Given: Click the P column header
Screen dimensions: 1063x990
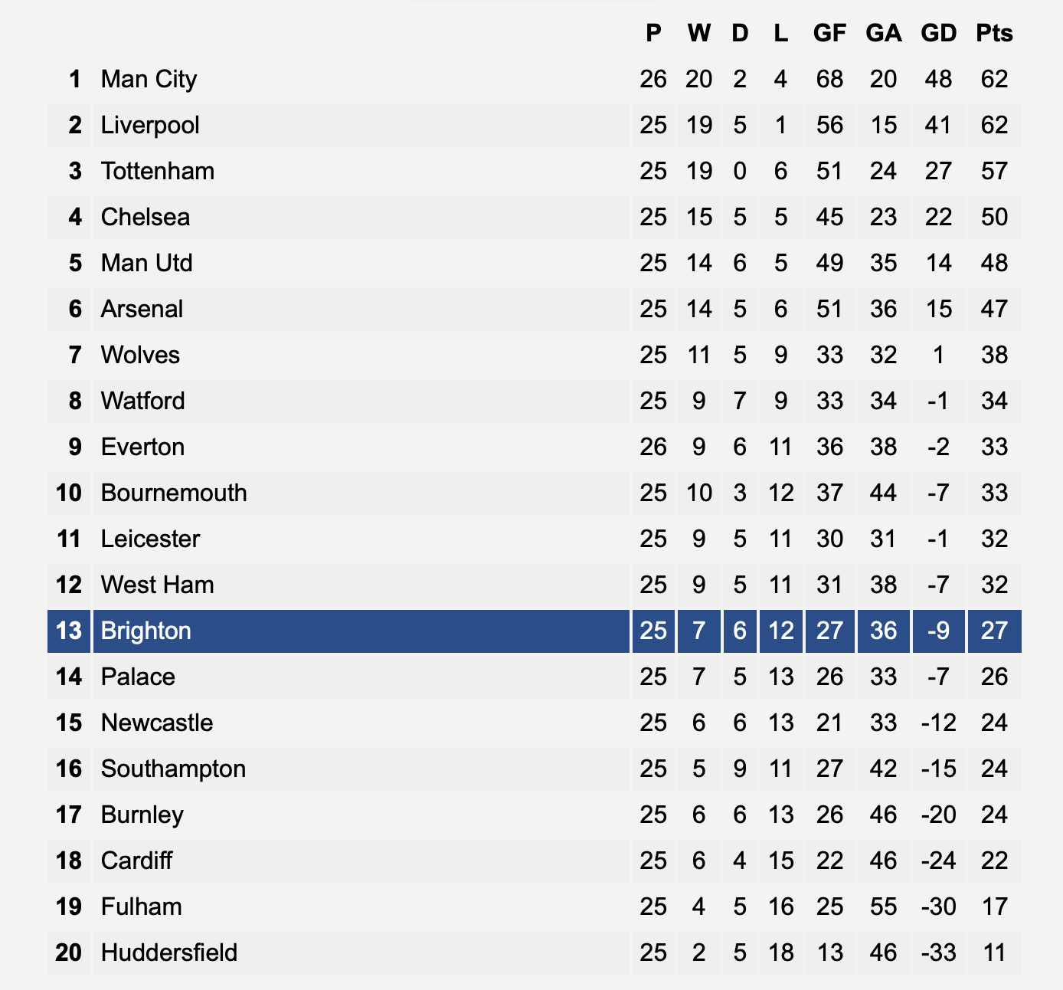Looking at the screenshot, I should 653,33.
